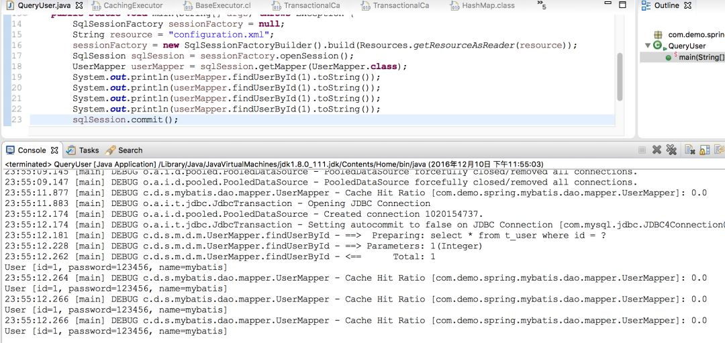
Task: Clear the console output
Action: [x=690, y=150]
